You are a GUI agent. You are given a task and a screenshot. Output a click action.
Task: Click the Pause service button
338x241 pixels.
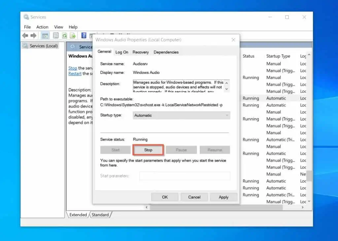(181, 150)
